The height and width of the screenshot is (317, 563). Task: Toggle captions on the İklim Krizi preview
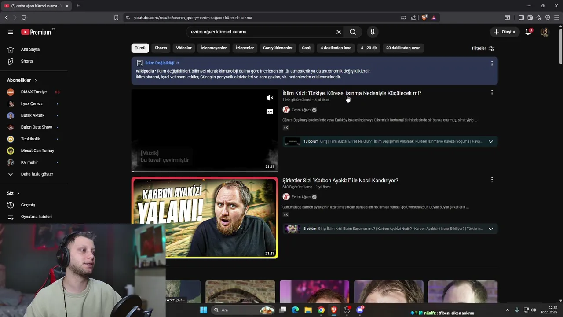pos(270,112)
